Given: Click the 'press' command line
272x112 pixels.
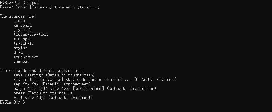Looking at the screenshot, I should coord(43,93).
